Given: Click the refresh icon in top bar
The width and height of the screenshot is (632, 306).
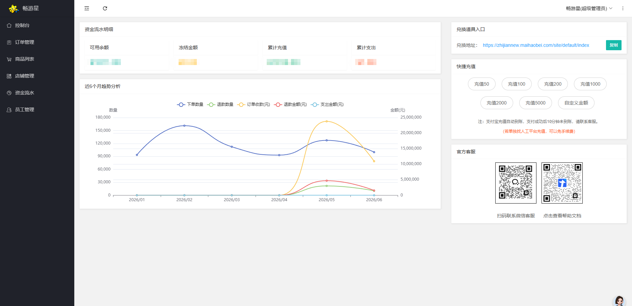Looking at the screenshot, I should point(105,8).
